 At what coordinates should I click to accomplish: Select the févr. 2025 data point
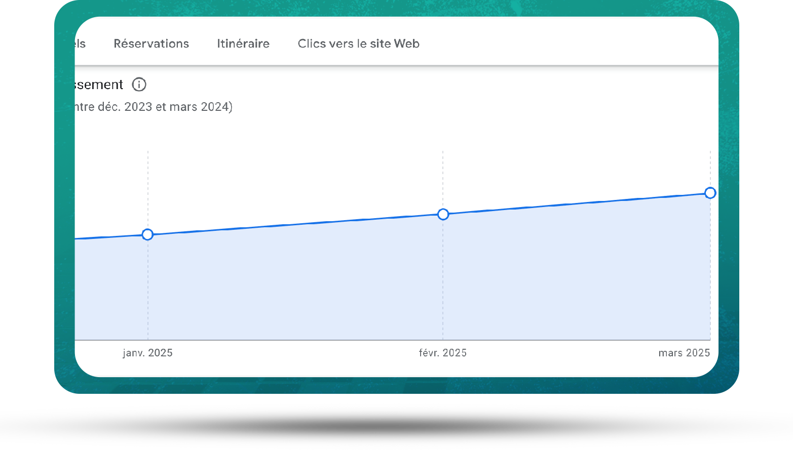(x=443, y=215)
